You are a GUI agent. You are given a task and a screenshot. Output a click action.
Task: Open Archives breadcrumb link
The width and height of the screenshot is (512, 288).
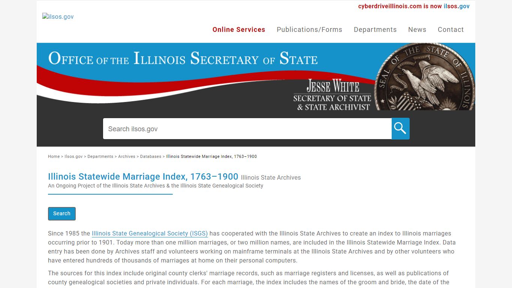tap(127, 156)
